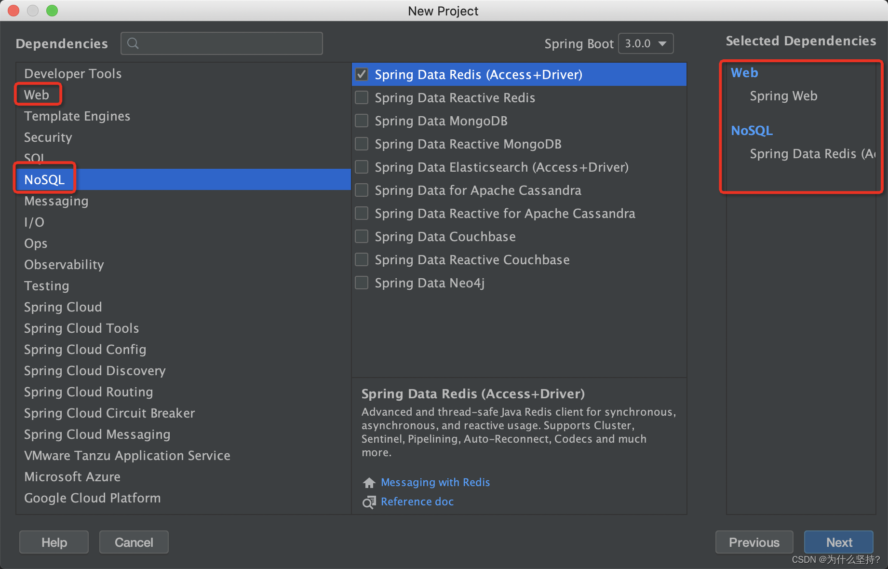Click the NoSQL heading in Selected Dependencies
Viewport: 888px width, 569px height.
(x=752, y=131)
